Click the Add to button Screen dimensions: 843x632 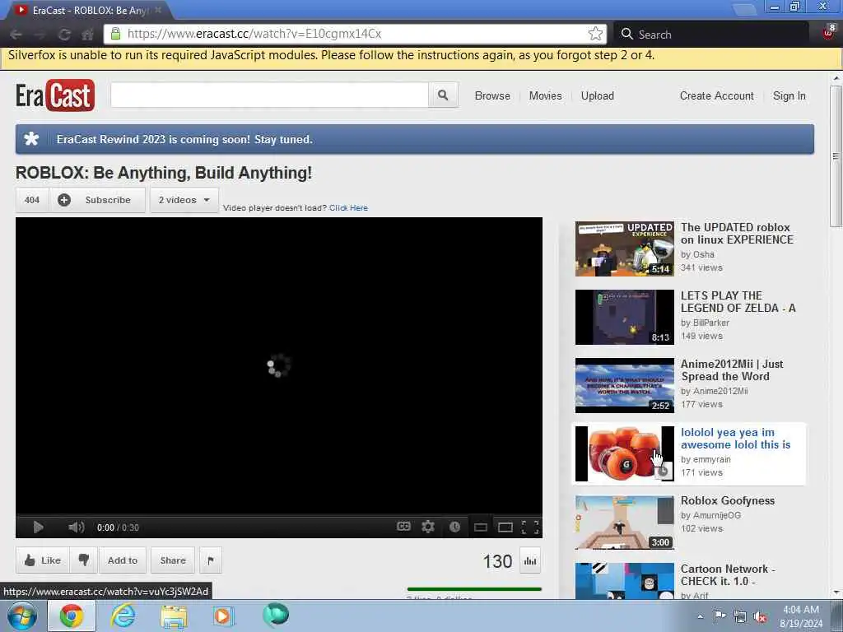coord(123,560)
